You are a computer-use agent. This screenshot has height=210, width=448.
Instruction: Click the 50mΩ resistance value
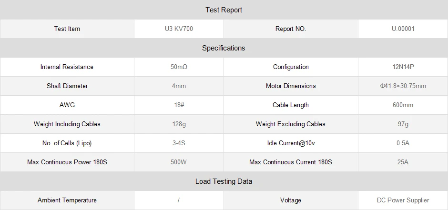point(179,67)
